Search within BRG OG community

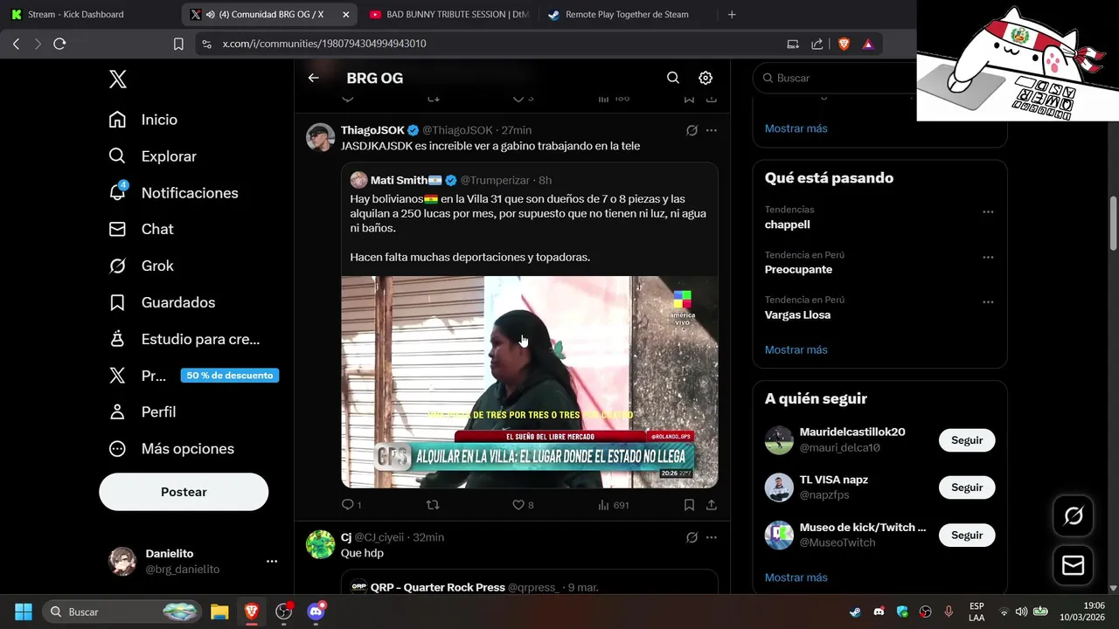coord(673,78)
